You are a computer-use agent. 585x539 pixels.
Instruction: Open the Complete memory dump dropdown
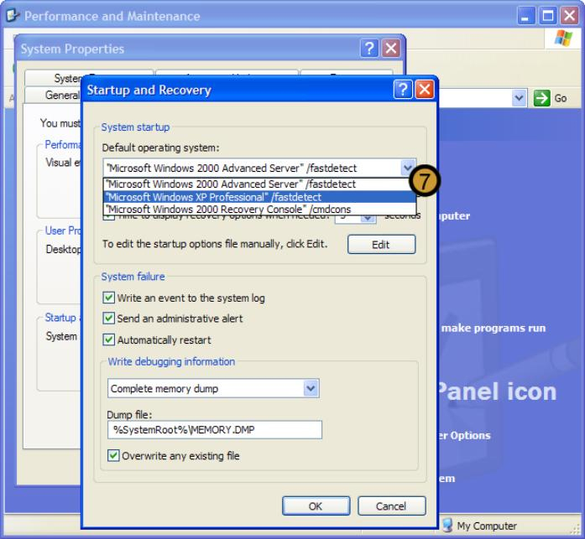[x=311, y=388]
